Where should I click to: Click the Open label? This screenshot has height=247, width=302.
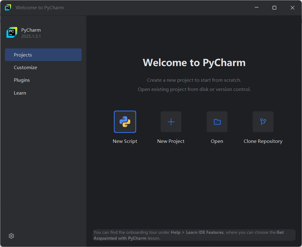click(217, 141)
